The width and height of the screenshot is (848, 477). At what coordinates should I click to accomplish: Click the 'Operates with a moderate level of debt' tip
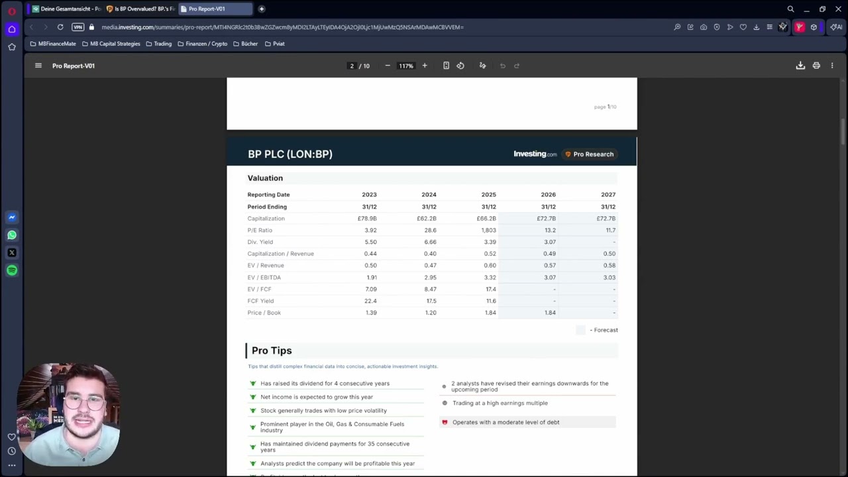click(x=505, y=422)
